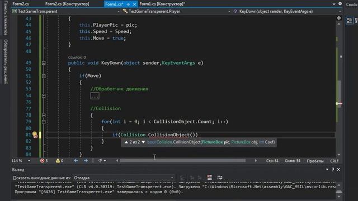Click the output panel scrollbar down arrow
The width and height of the screenshot is (358, 201).
(x=339, y=197)
